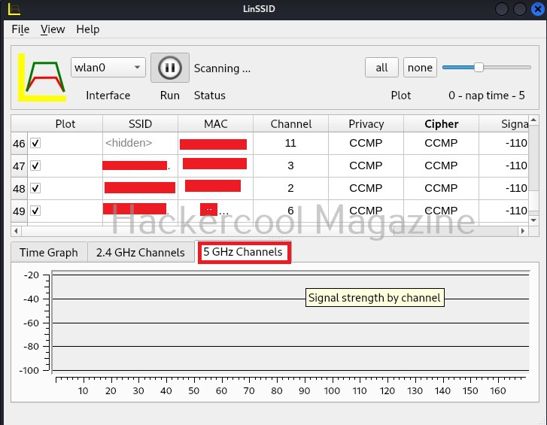Screen dimensions: 547x425
Task: Sort table by the Privacy column header
Action: (366, 124)
